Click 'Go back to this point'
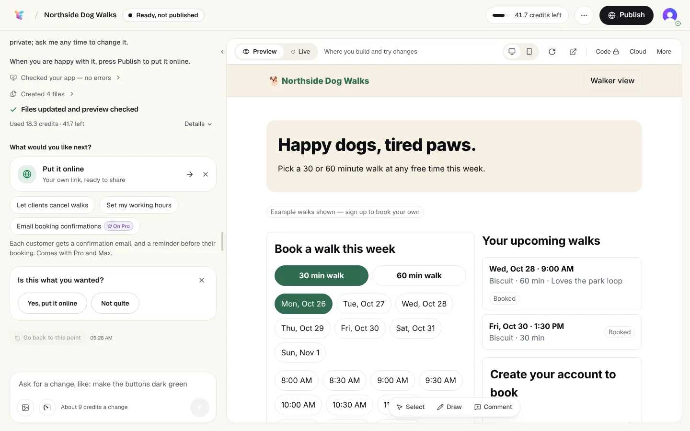Image resolution: width=690 pixels, height=431 pixels. click(48, 338)
